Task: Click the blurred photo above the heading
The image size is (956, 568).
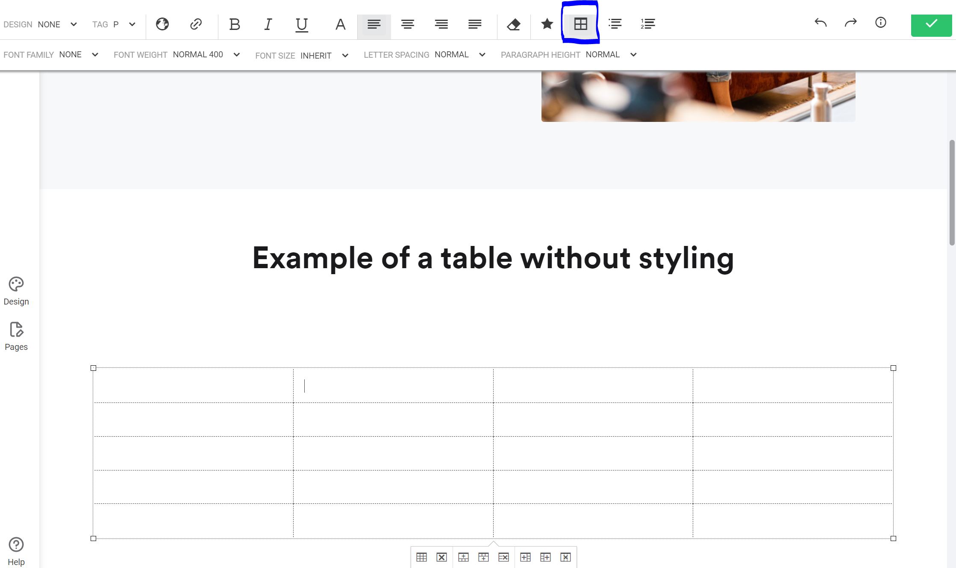Action: point(698,97)
